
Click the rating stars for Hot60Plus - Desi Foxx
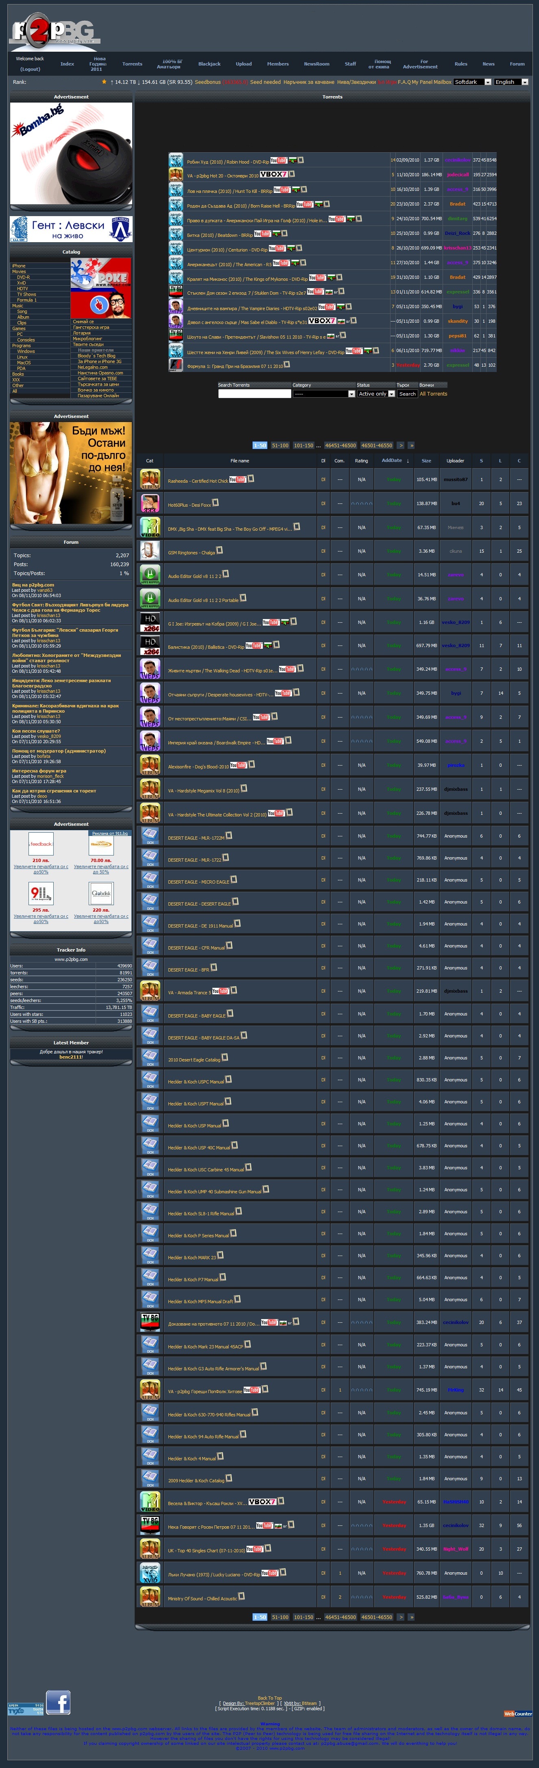(x=361, y=503)
